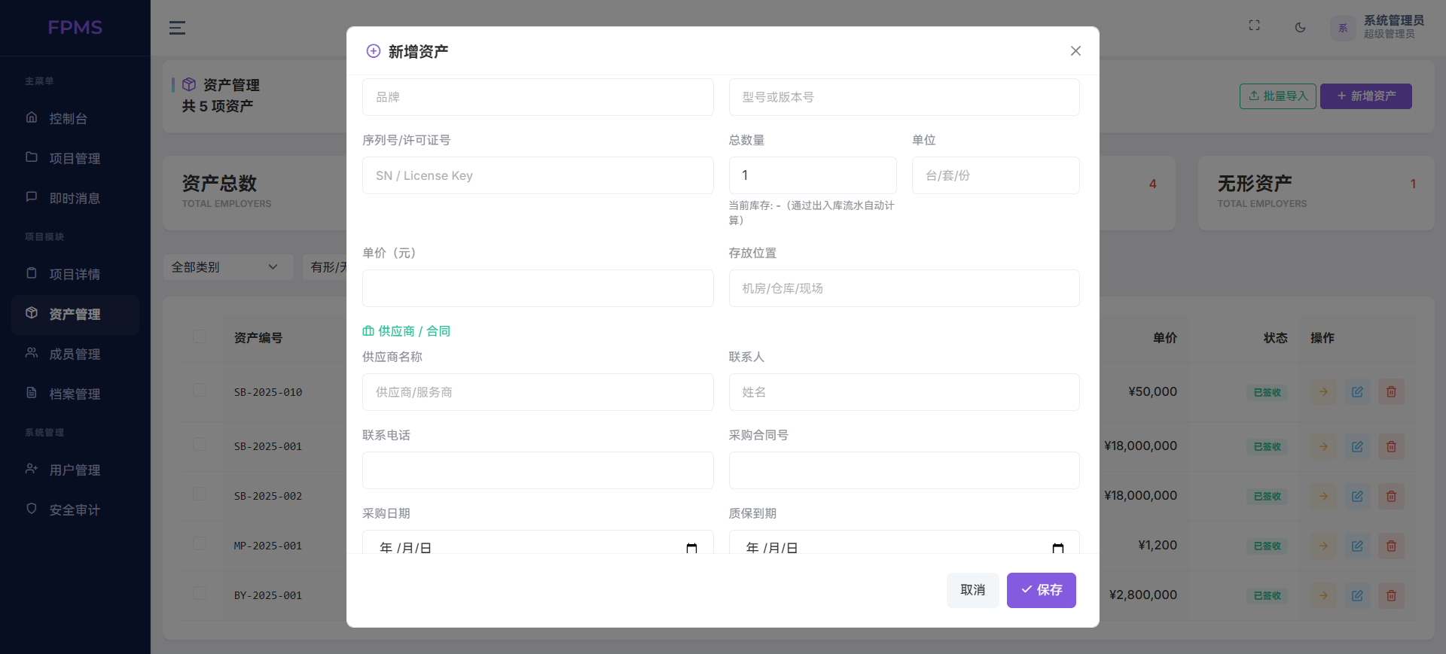Image resolution: width=1446 pixels, height=654 pixels.
Task: Toggle the select-all checkbox in table header
Action: 200,336
